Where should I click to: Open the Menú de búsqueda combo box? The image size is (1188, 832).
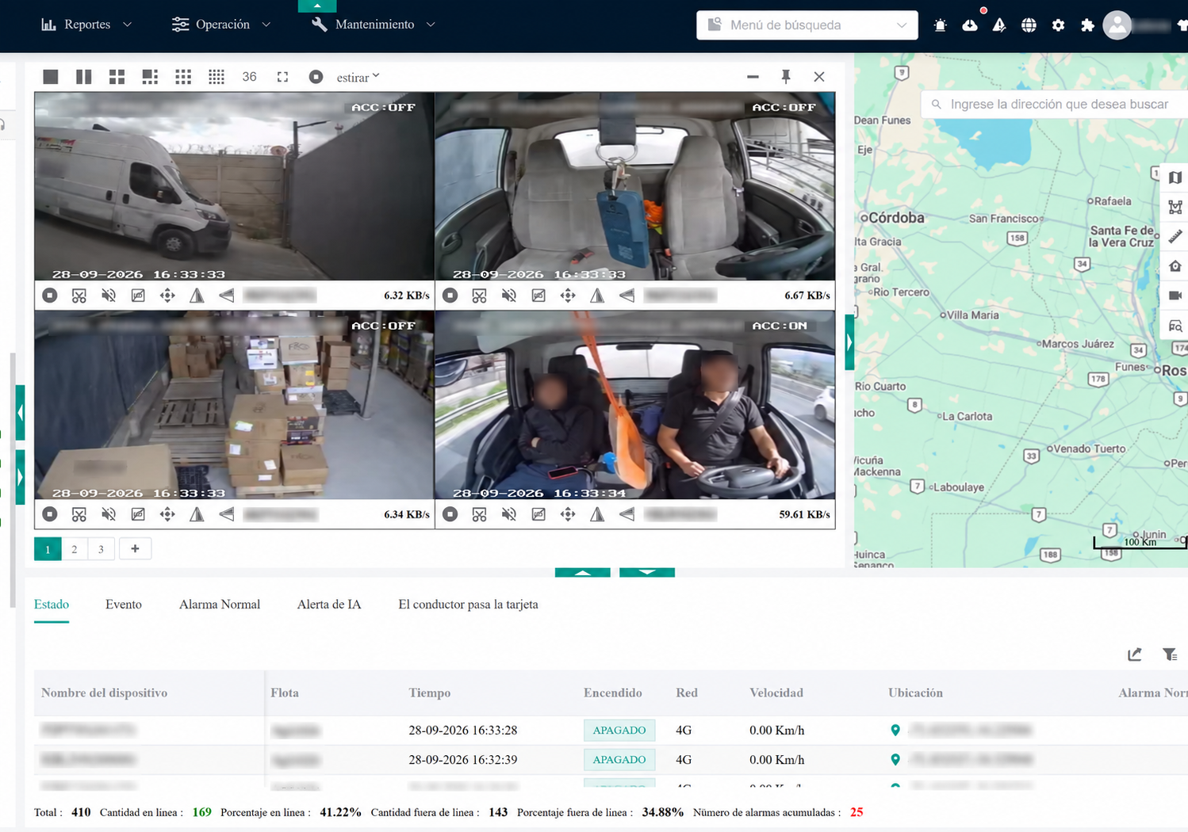[807, 25]
